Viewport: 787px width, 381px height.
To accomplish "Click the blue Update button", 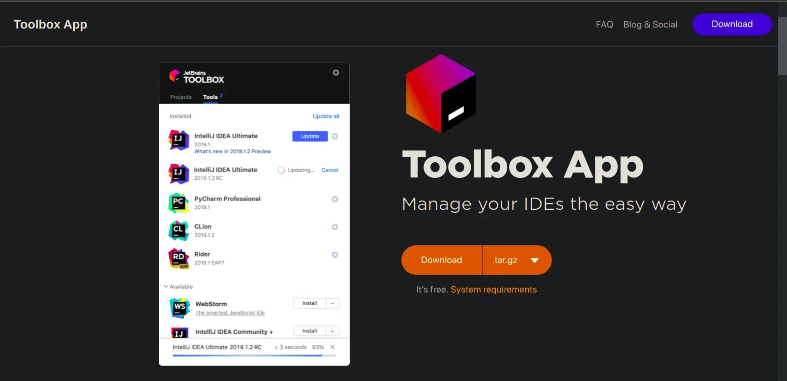I will pos(310,136).
